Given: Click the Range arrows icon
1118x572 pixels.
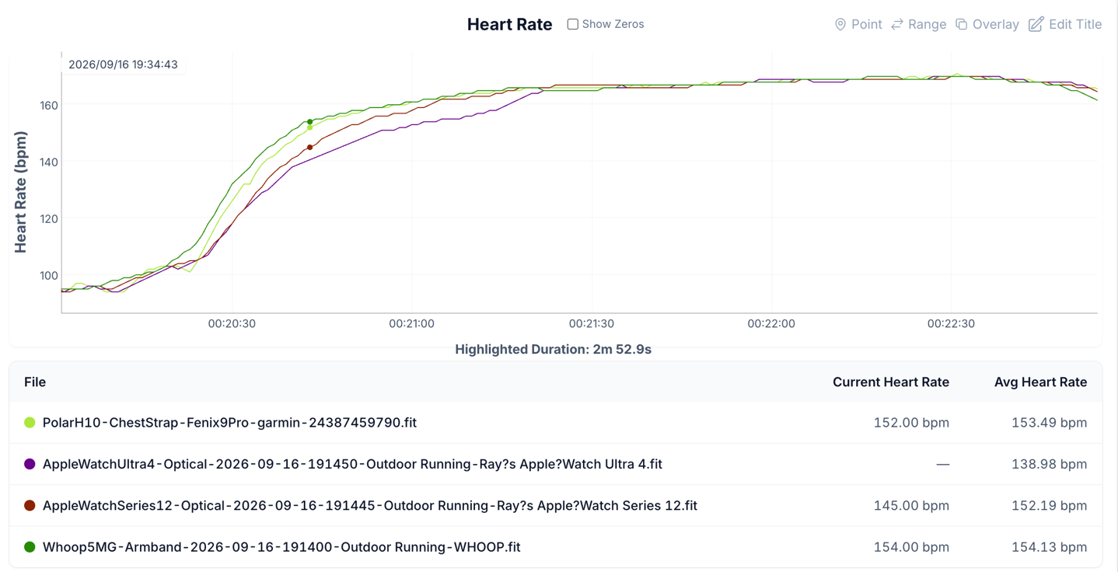Looking at the screenshot, I should pos(897,24).
